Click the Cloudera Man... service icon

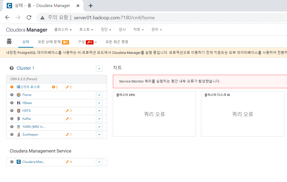(19, 162)
